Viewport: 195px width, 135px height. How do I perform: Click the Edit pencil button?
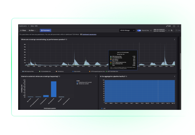(168, 26)
